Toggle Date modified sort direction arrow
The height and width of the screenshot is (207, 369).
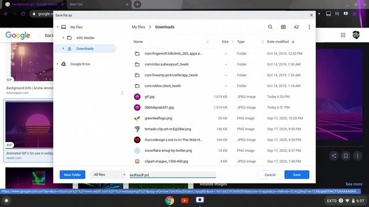(293, 42)
